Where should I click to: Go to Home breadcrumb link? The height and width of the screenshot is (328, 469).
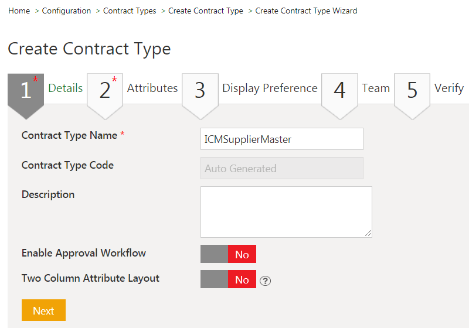point(19,11)
